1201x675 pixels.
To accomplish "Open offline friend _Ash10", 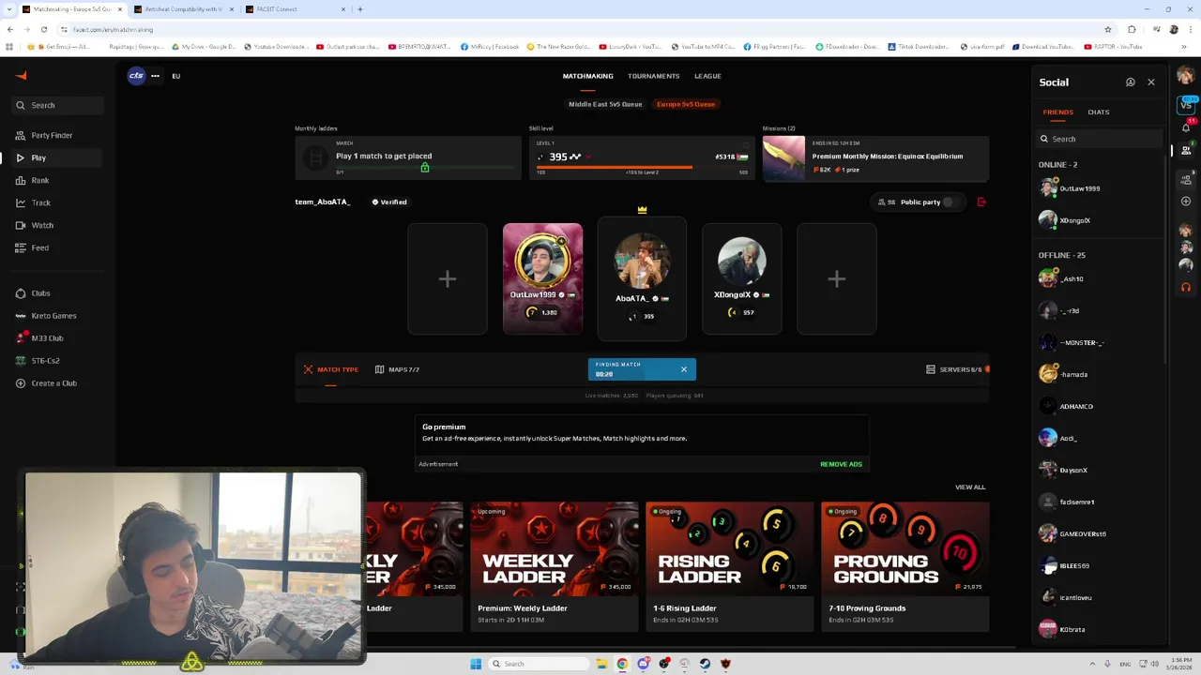I will tap(1098, 278).
